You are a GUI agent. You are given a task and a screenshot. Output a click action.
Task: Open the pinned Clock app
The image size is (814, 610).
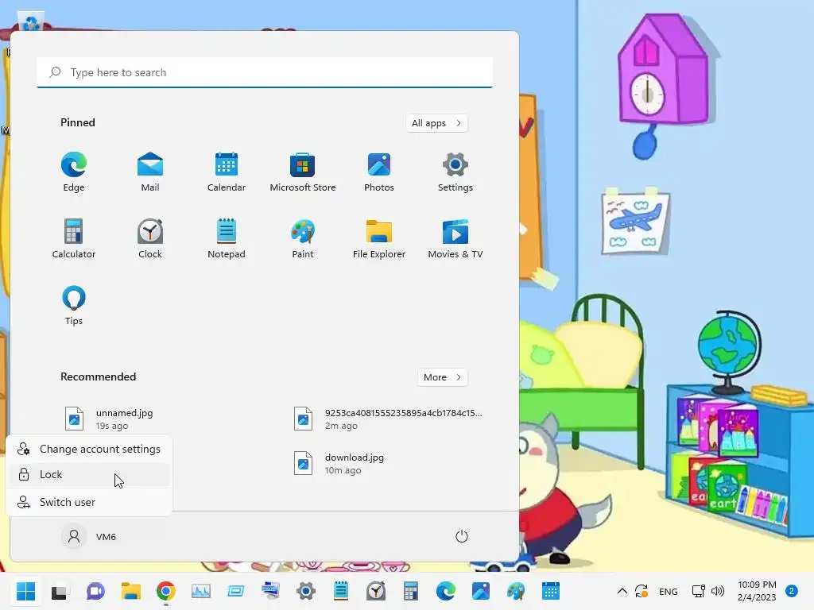pos(150,238)
